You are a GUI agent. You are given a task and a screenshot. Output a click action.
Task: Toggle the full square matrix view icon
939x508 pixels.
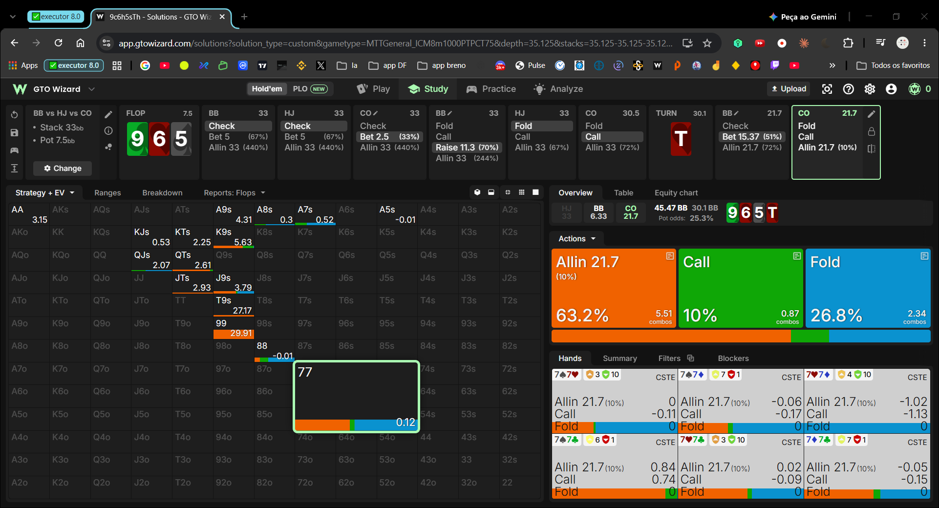tap(535, 192)
